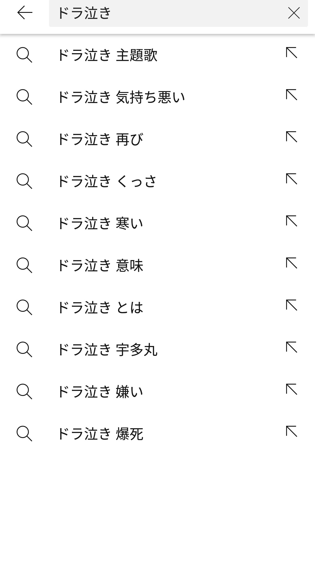Fill the query with ドラ泣き 主題歌 arrow
This screenshot has width=315, height=578.
click(291, 53)
